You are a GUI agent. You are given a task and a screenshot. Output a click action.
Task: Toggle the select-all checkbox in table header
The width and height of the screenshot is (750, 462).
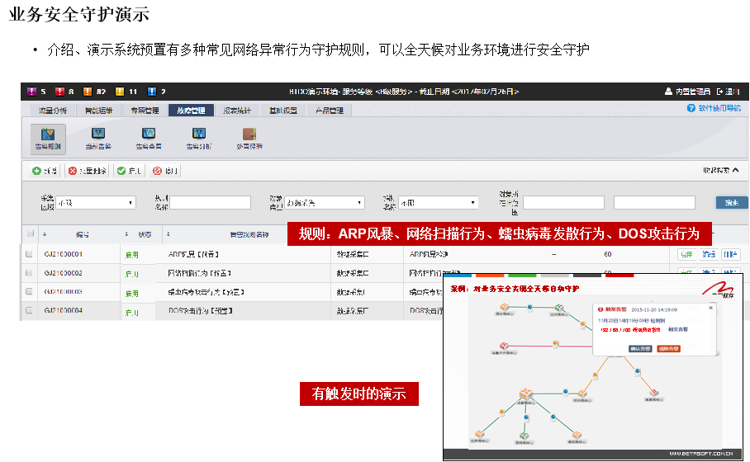point(30,233)
